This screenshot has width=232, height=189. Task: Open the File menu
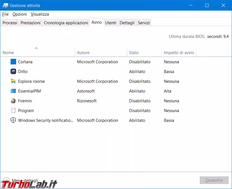pos(5,14)
